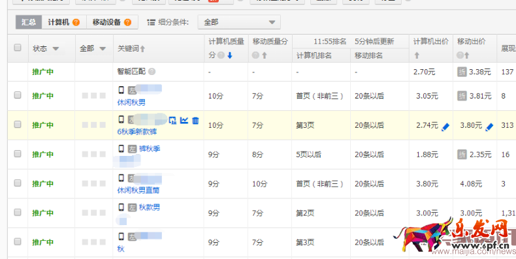Click the 左 badge in 秋款男 row
The image size is (516, 259).
click(x=133, y=207)
